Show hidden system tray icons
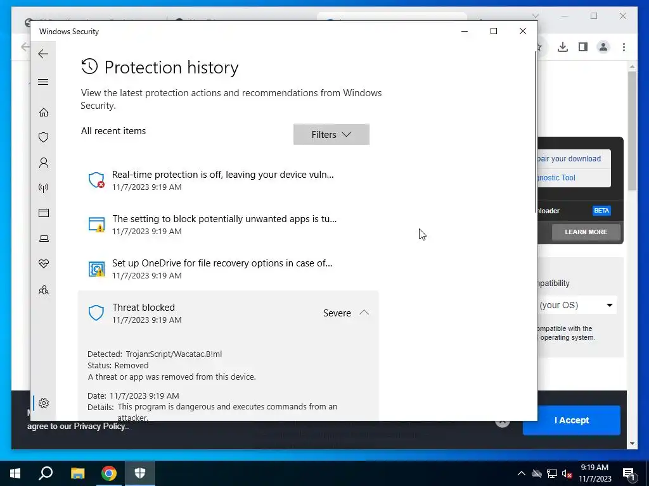Image resolution: width=649 pixels, height=486 pixels. click(522, 473)
